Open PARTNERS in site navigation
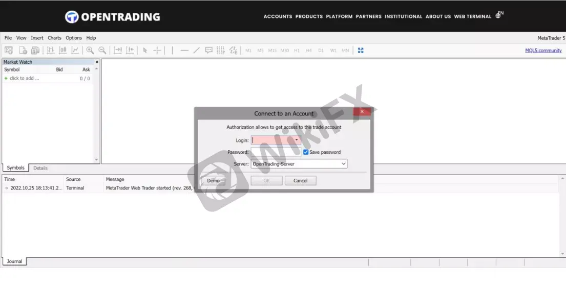The height and width of the screenshot is (288, 566). [369, 16]
